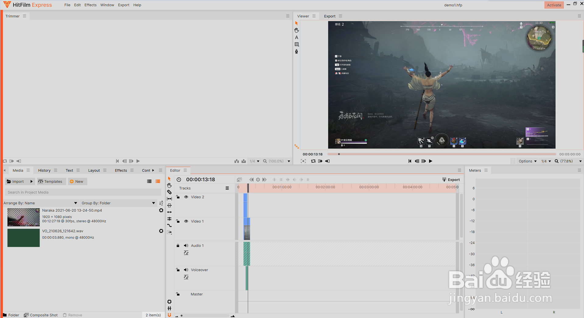Expand Import button arrow options

(x=31, y=181)
